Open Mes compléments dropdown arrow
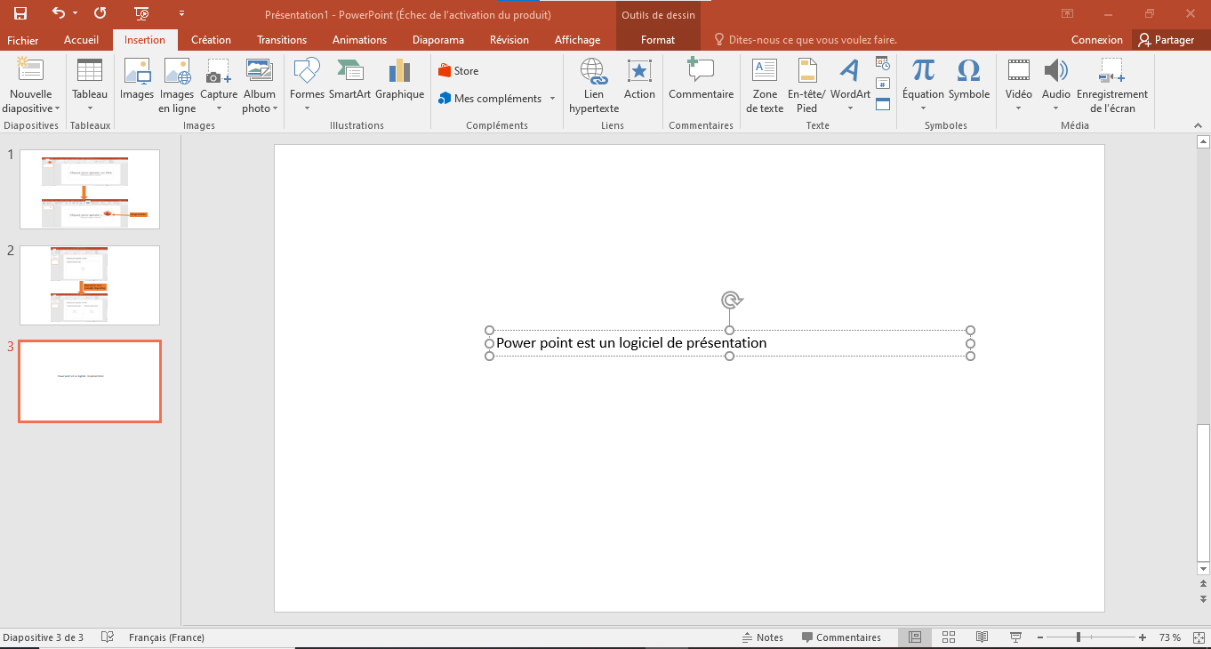 click(x=552, y=99)
